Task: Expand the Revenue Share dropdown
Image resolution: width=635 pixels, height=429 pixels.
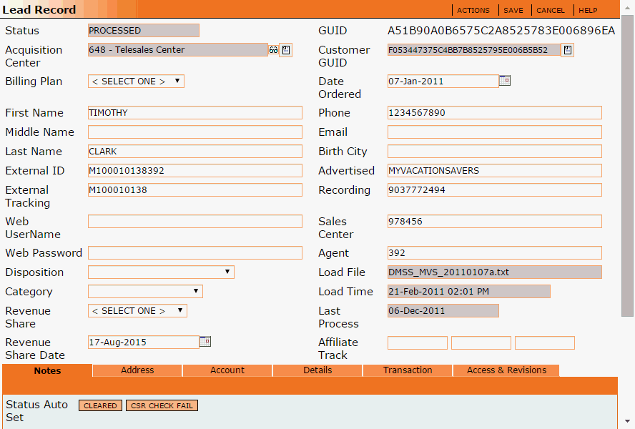Action: tap(137, 311)
